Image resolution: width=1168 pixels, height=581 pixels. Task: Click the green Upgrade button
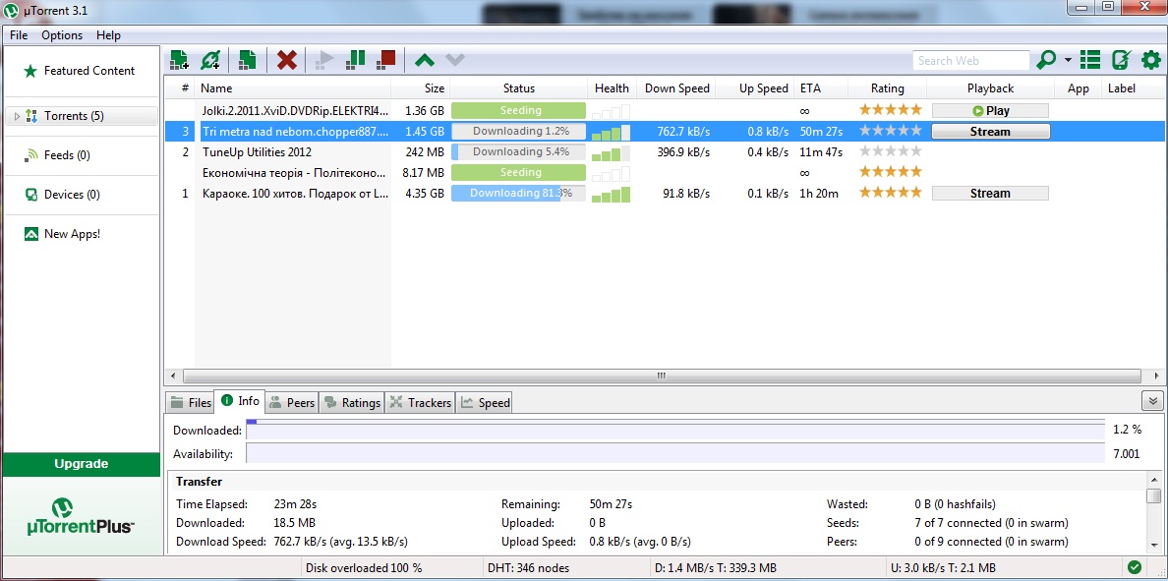click(82, 464)
